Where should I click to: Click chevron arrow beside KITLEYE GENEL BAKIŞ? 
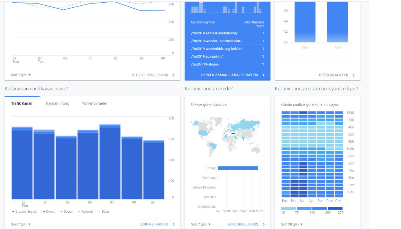tap(174, 75)
